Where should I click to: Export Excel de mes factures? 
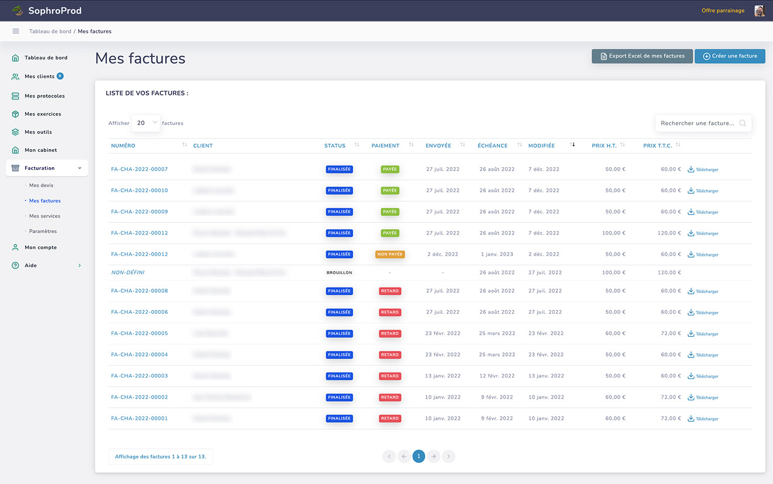click(x=642, y=56)
